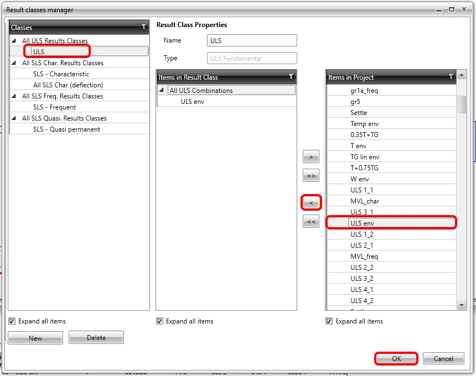Collapse the All SLS Freq. Results Classes node
476x376 pixels.
[x=14, y=96]
